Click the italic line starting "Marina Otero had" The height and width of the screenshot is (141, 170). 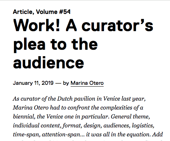click(x=78, y=108)
